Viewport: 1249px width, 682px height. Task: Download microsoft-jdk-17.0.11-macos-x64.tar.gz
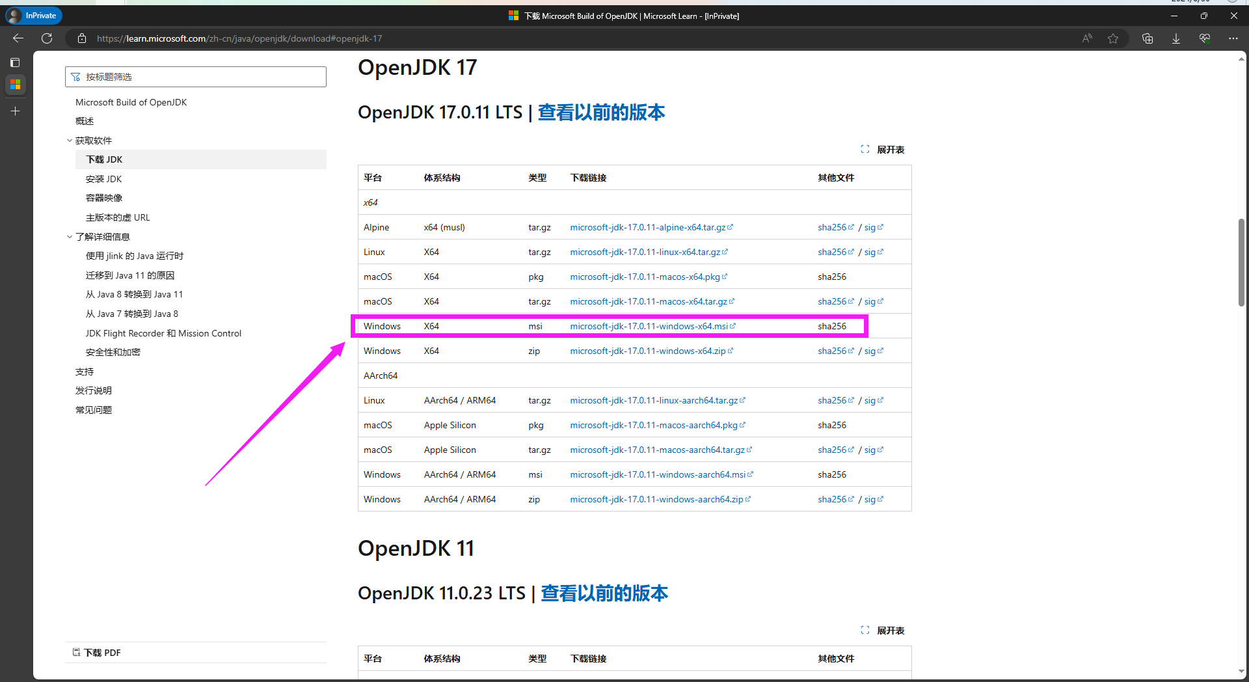(x=652, y=301)
